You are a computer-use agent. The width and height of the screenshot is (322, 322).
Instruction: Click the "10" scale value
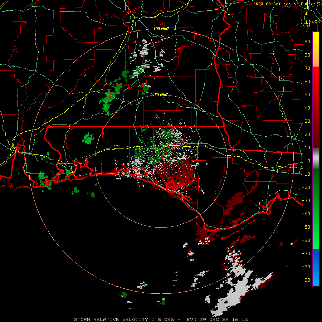coord(307,148)
